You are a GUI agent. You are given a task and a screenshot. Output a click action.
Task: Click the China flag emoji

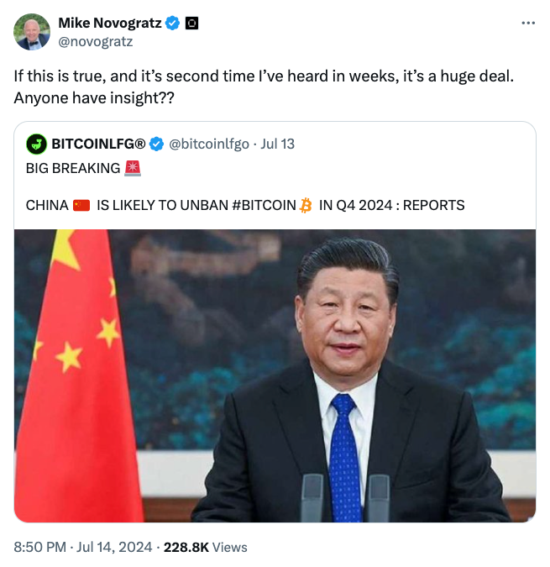coord(81,206)
